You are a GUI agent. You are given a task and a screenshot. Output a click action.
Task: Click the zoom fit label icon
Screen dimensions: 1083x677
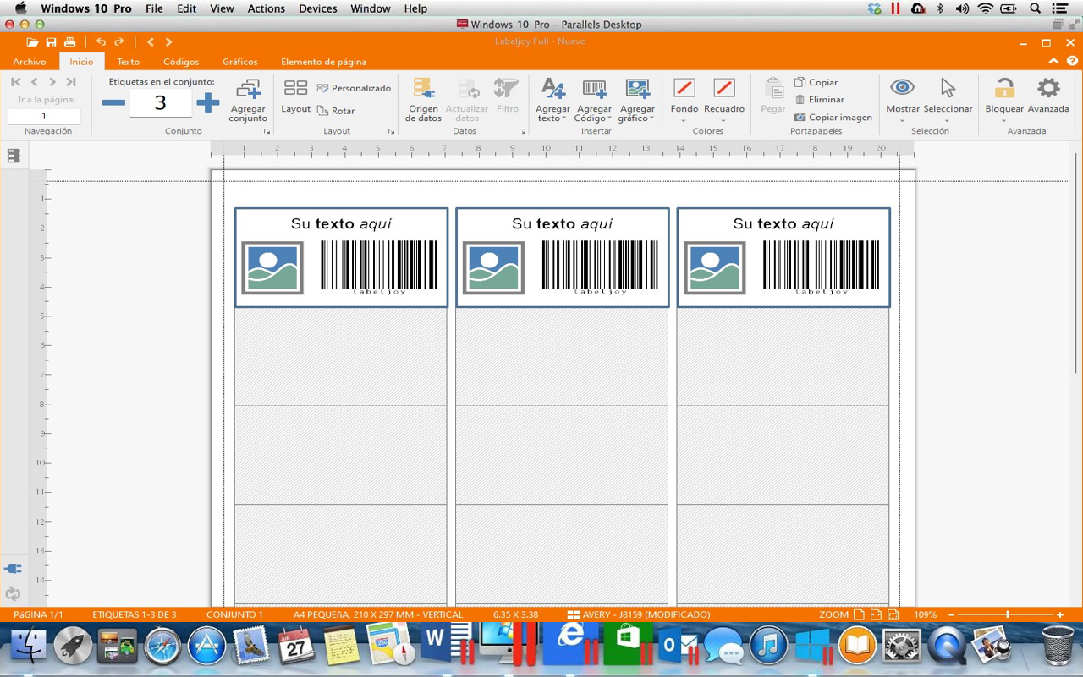[x=893, y=614]
